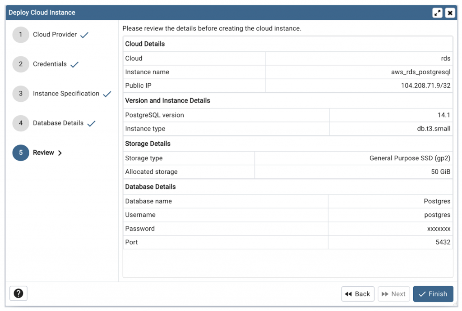
Task: Click the expand-to-fullscreen icon in title bar
Action: pyautogui.click(x=437, y=13)
